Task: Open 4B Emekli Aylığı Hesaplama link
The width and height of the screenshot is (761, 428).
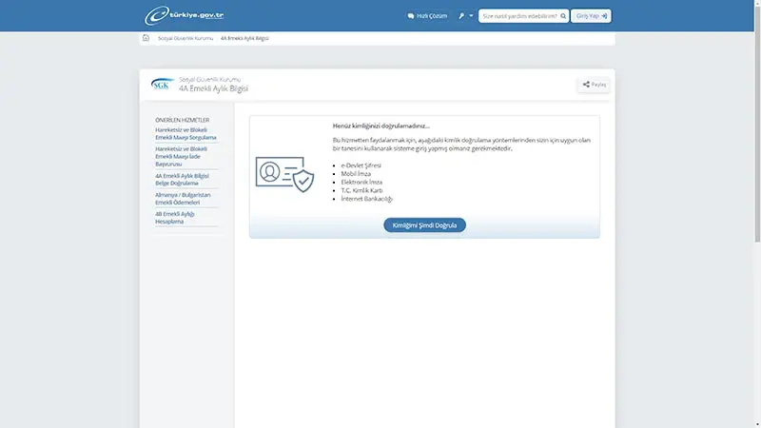Action: click(x=176, y=217)
